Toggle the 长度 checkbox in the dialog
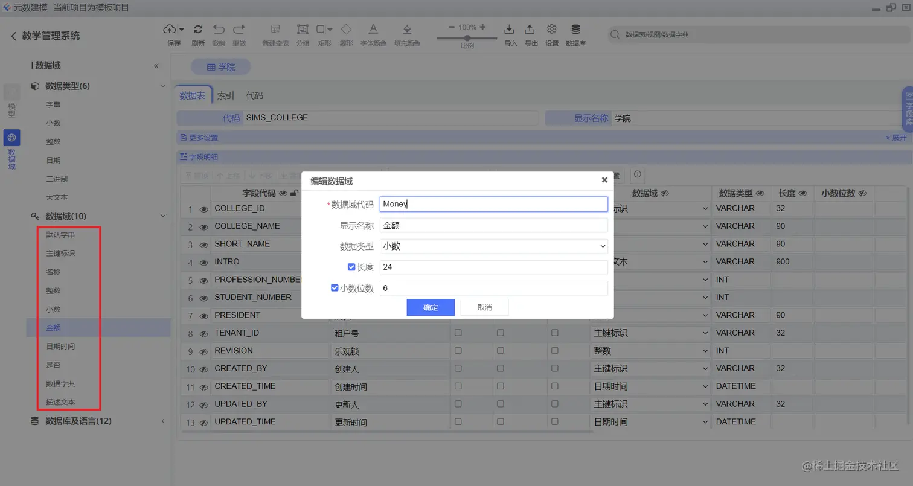913x486 pixels. pos(351,267)
